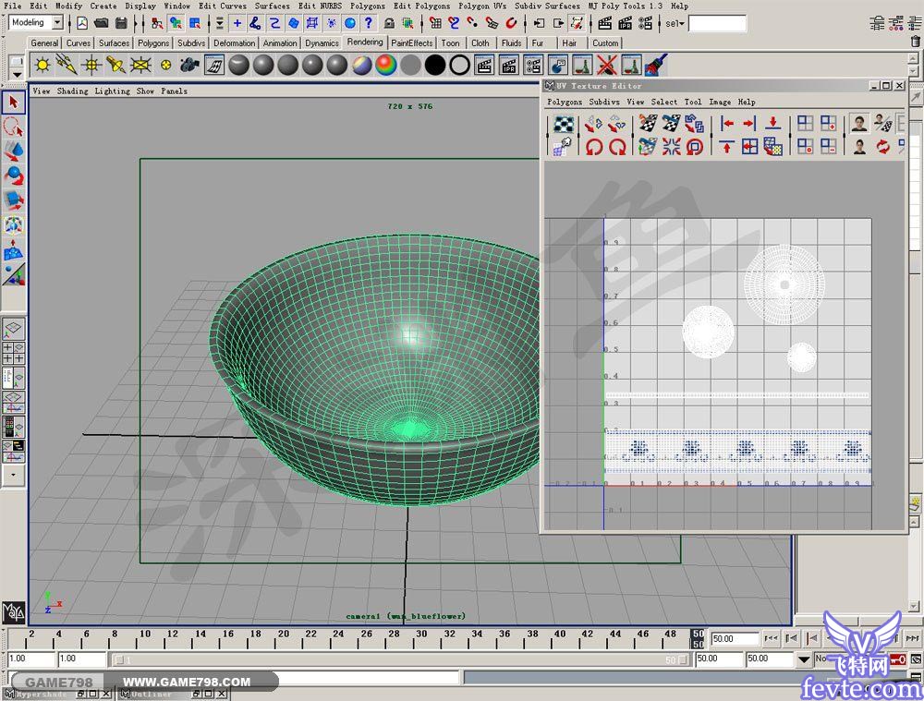Click the black ramp shader ball icon
The image size is (924, 701).
tap(435, 66)
